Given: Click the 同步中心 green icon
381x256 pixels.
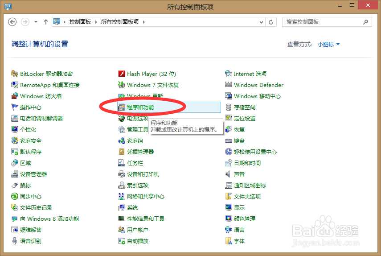Looking at the screenshot, I should [15, 196].
